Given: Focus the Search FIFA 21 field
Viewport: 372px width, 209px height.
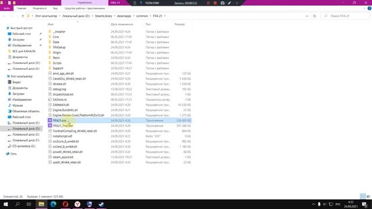Looking at the screenshot, I should click(x=345, y=16).
